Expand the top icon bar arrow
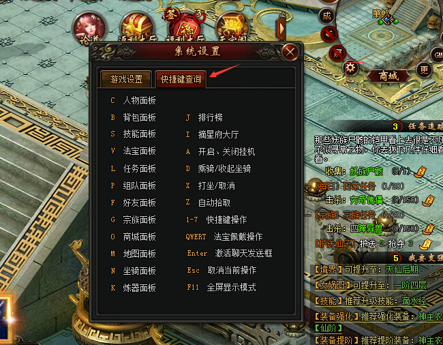 (281, 28)
